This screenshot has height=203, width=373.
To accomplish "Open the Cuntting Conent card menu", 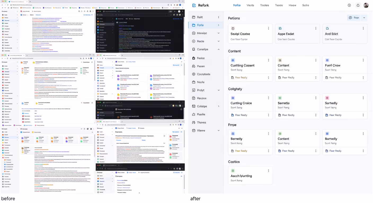I will tap(269, 60).
